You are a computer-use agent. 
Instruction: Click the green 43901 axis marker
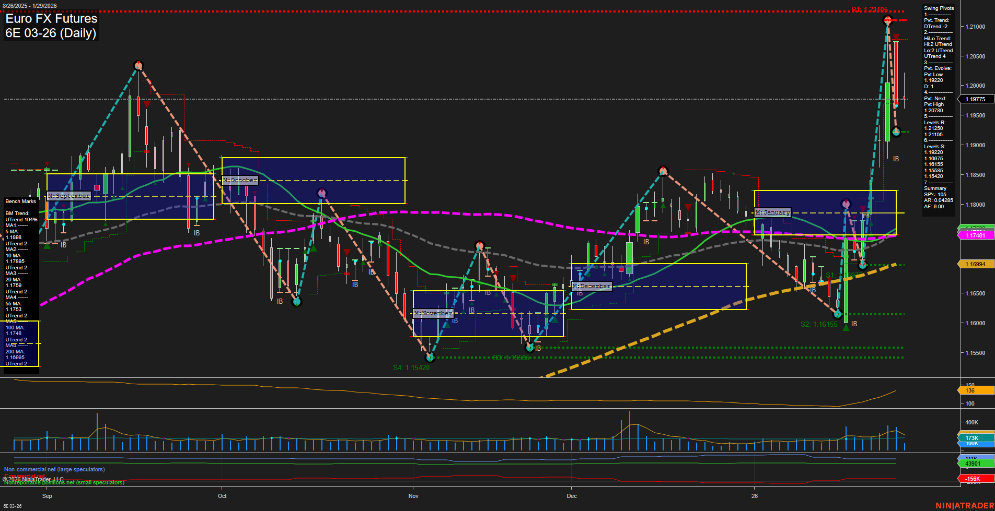(972, 464)
